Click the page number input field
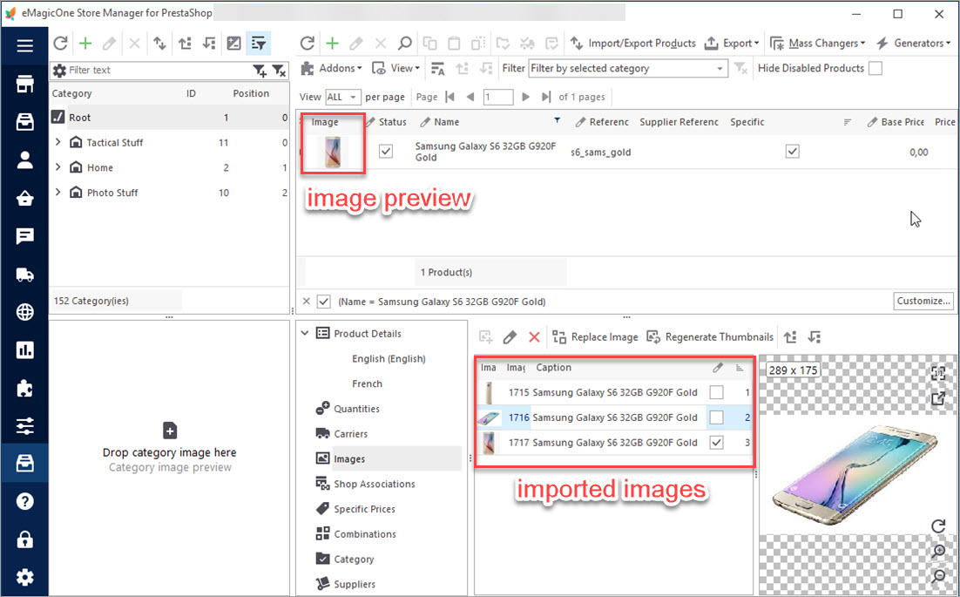 point(497,97)
